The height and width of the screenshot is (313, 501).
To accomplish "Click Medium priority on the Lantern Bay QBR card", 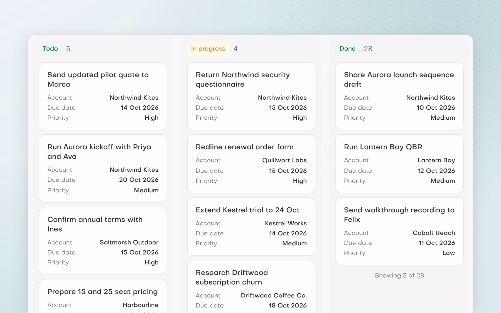I will [443, 181].
